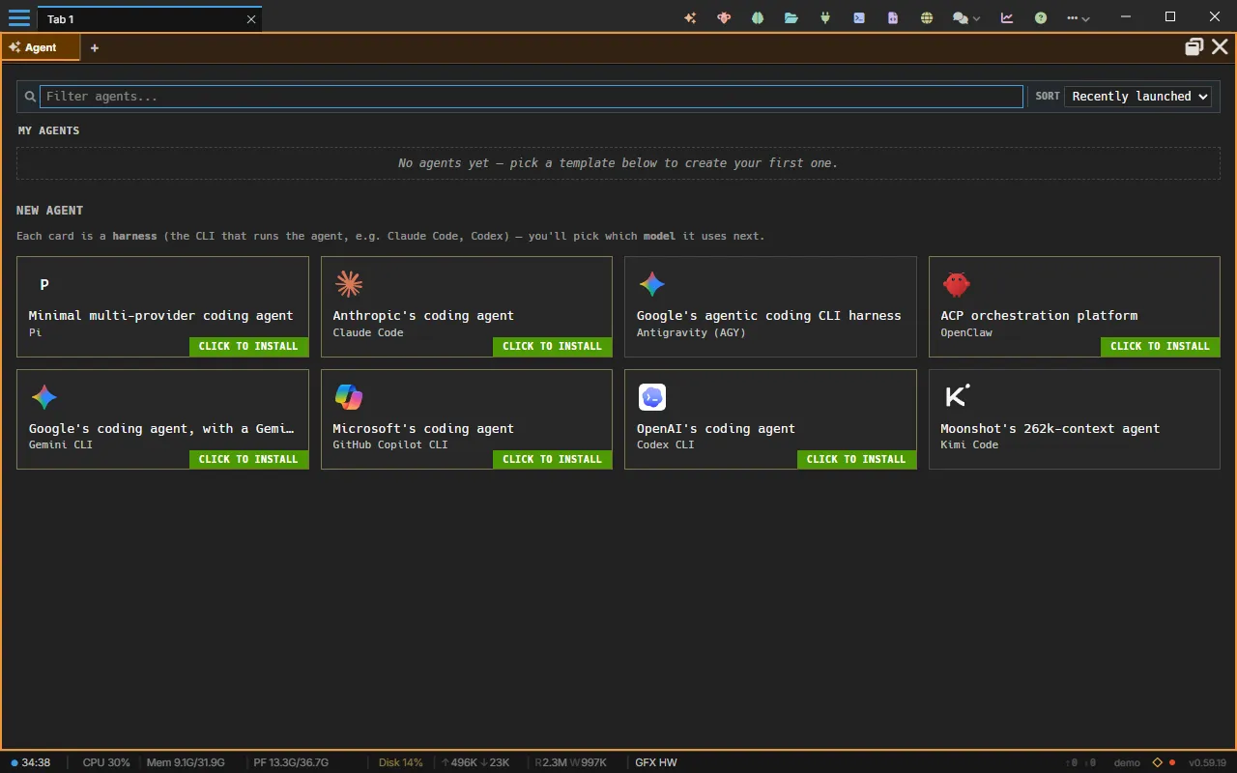This screenshot has height=773, width=1237.
Task: Focus the Filter agents search field
Action: (x=531, y=96)
